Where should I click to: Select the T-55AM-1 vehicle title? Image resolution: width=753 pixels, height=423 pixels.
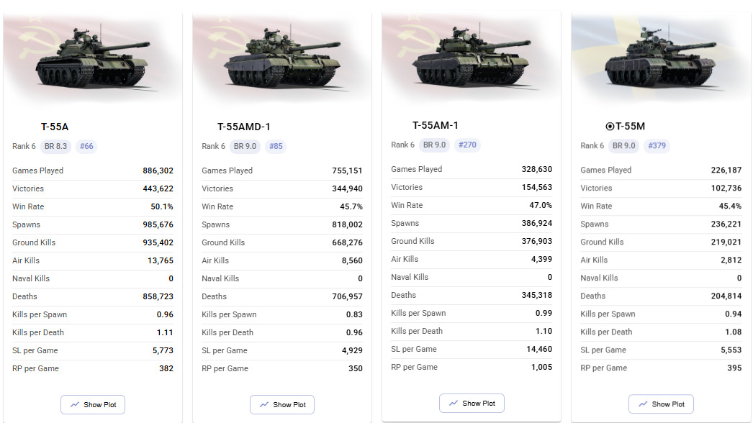tap(435, 125)
